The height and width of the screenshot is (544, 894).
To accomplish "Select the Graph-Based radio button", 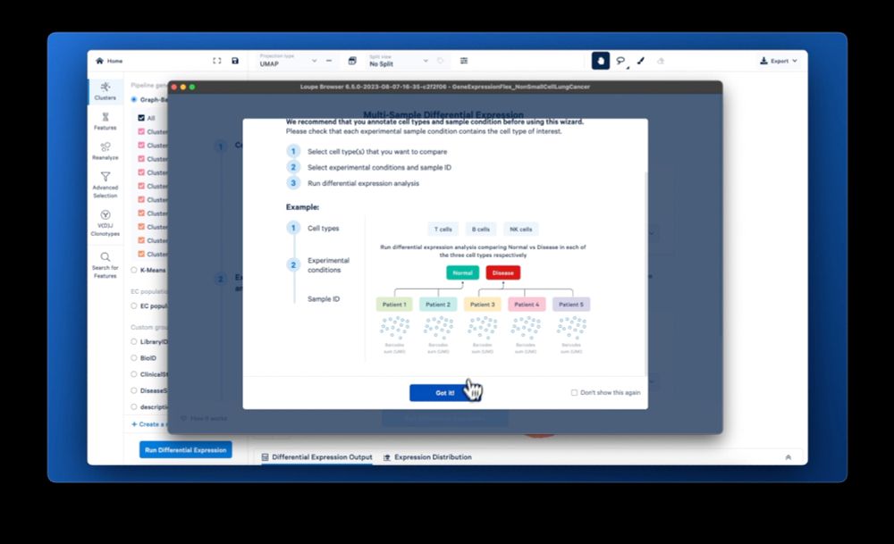I will click(x=134, y=100).
